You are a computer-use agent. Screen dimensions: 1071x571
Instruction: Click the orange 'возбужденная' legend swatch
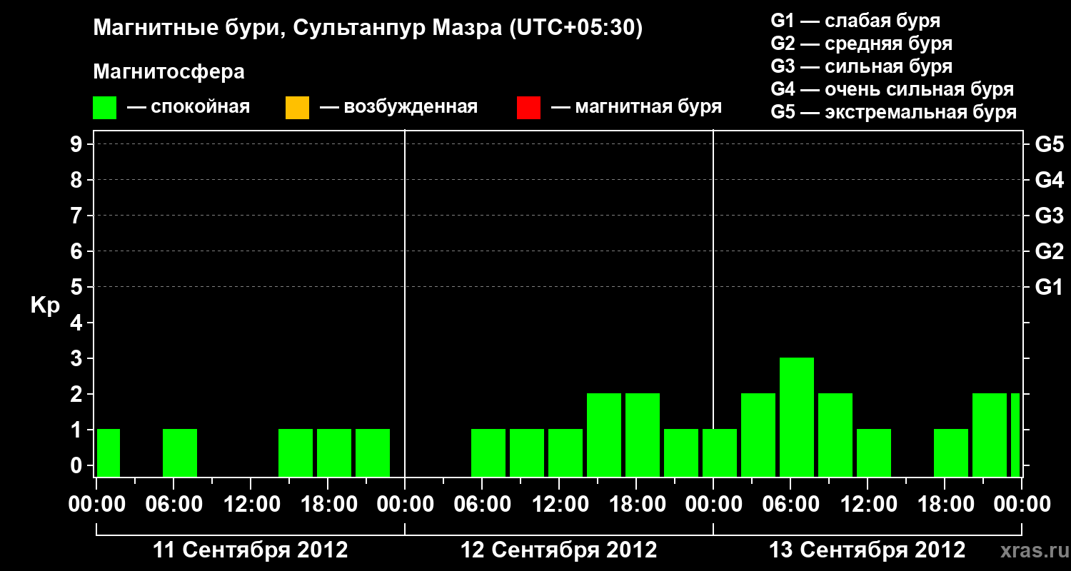coord(297,108)
